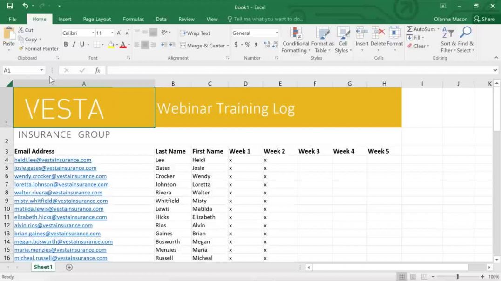Screen dimensions: 501x281
Task: Apply comma style
Action: click(256, 45)
